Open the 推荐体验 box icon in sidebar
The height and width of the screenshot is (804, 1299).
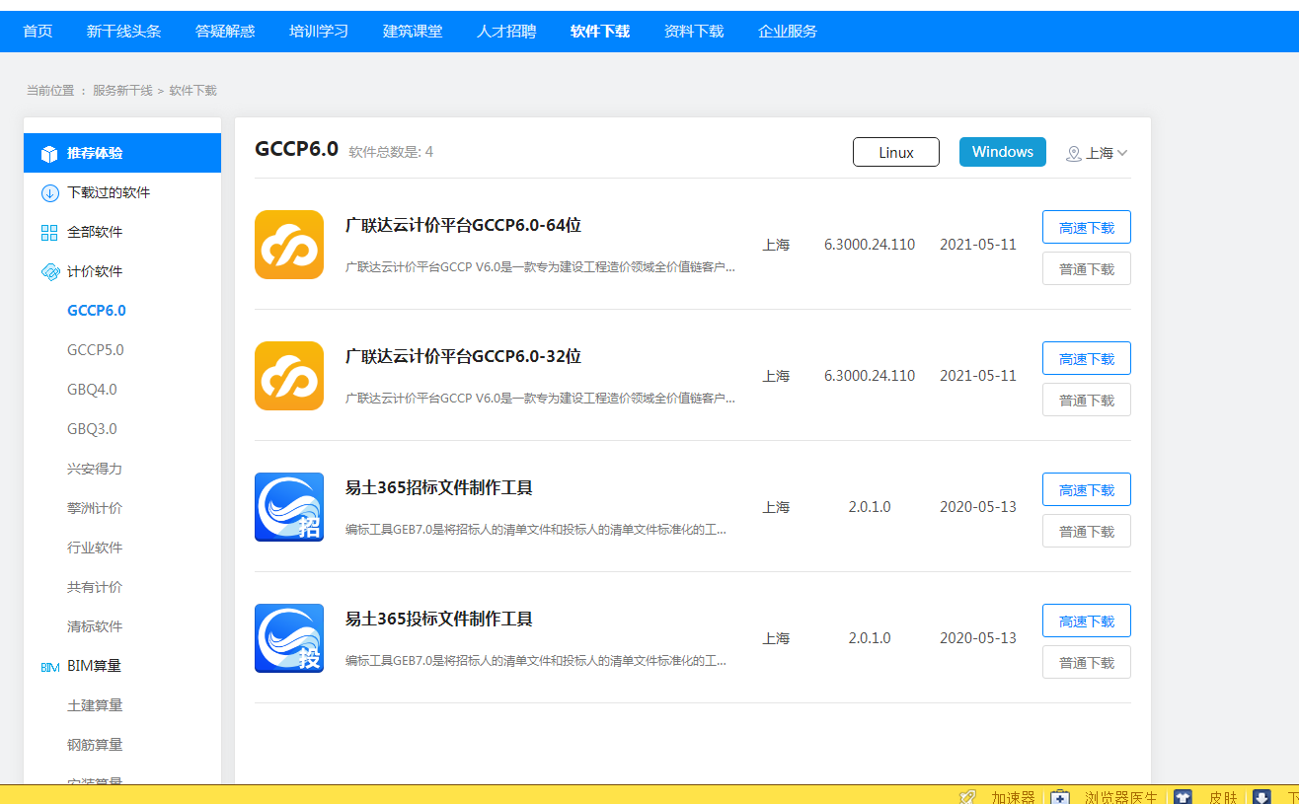[x=49, y=154]
